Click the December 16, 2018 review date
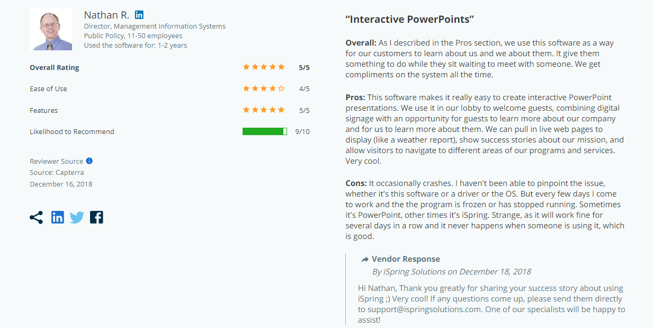This screenshot has height=328, width=653. tap(61, 184)
